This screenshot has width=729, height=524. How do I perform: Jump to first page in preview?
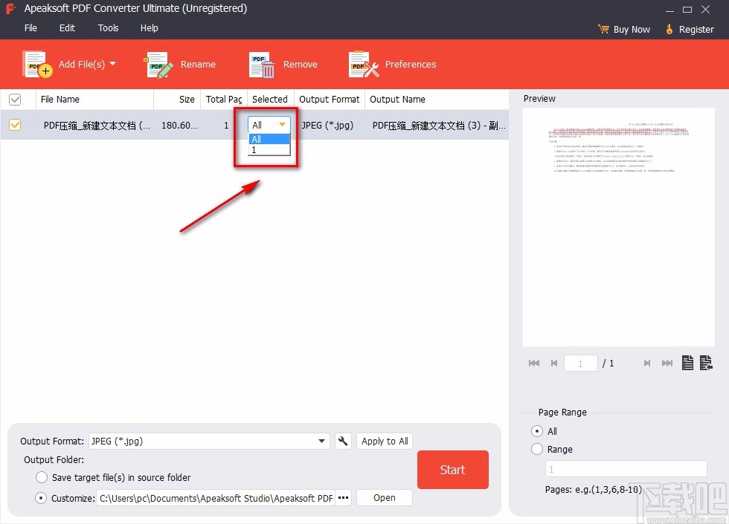[x=533, y=363]
